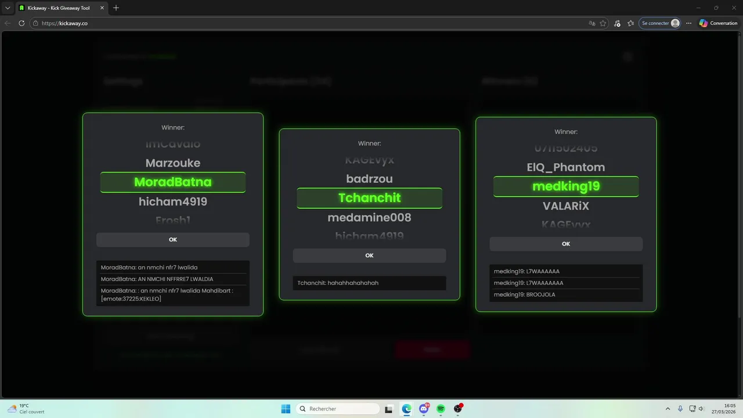Add page to favorites with star icon
Screen dimensions: 743x418
pos(603,23)
